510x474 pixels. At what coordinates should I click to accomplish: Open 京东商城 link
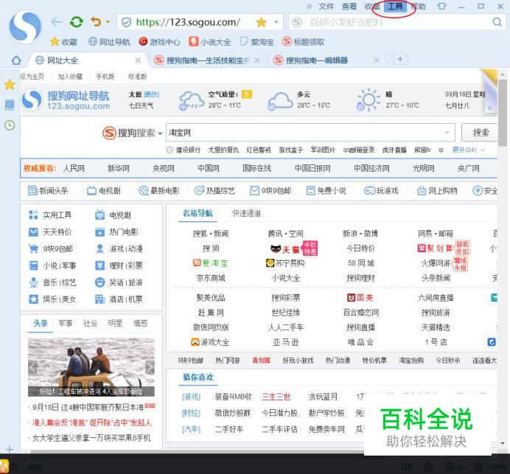(x=211, y=278)
